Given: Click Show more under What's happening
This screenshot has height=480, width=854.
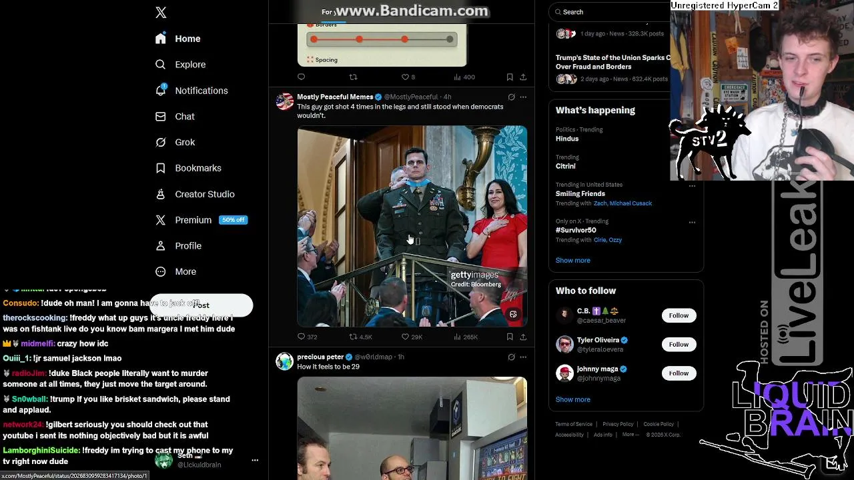Looking at the screenshot, I should [573, 261].
